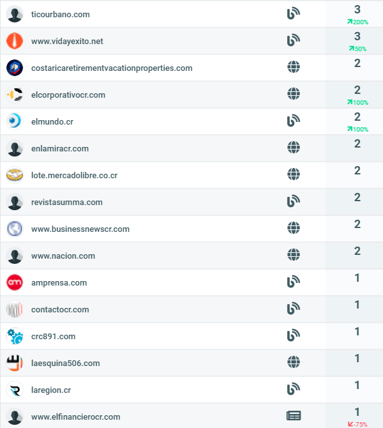Click the news article icon for www.elfinancierocr.com

click(x=294, y=416)
